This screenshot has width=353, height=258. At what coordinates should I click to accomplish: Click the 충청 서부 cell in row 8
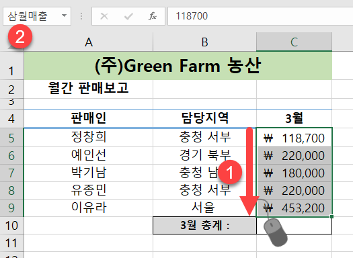[x=204, y=191]
